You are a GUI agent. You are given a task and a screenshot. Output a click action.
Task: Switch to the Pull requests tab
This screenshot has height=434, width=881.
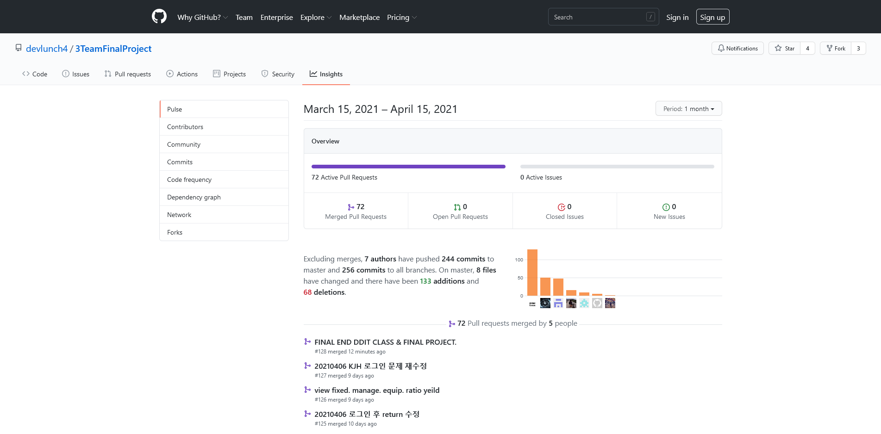128,74
